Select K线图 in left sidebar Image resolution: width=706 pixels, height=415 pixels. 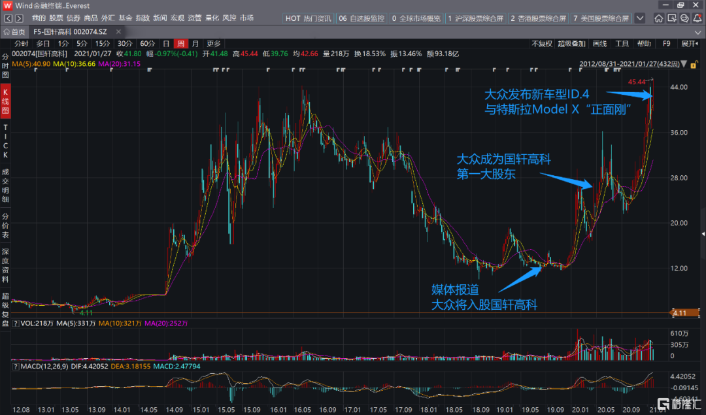pyautogui.click(x=5, y=101)
